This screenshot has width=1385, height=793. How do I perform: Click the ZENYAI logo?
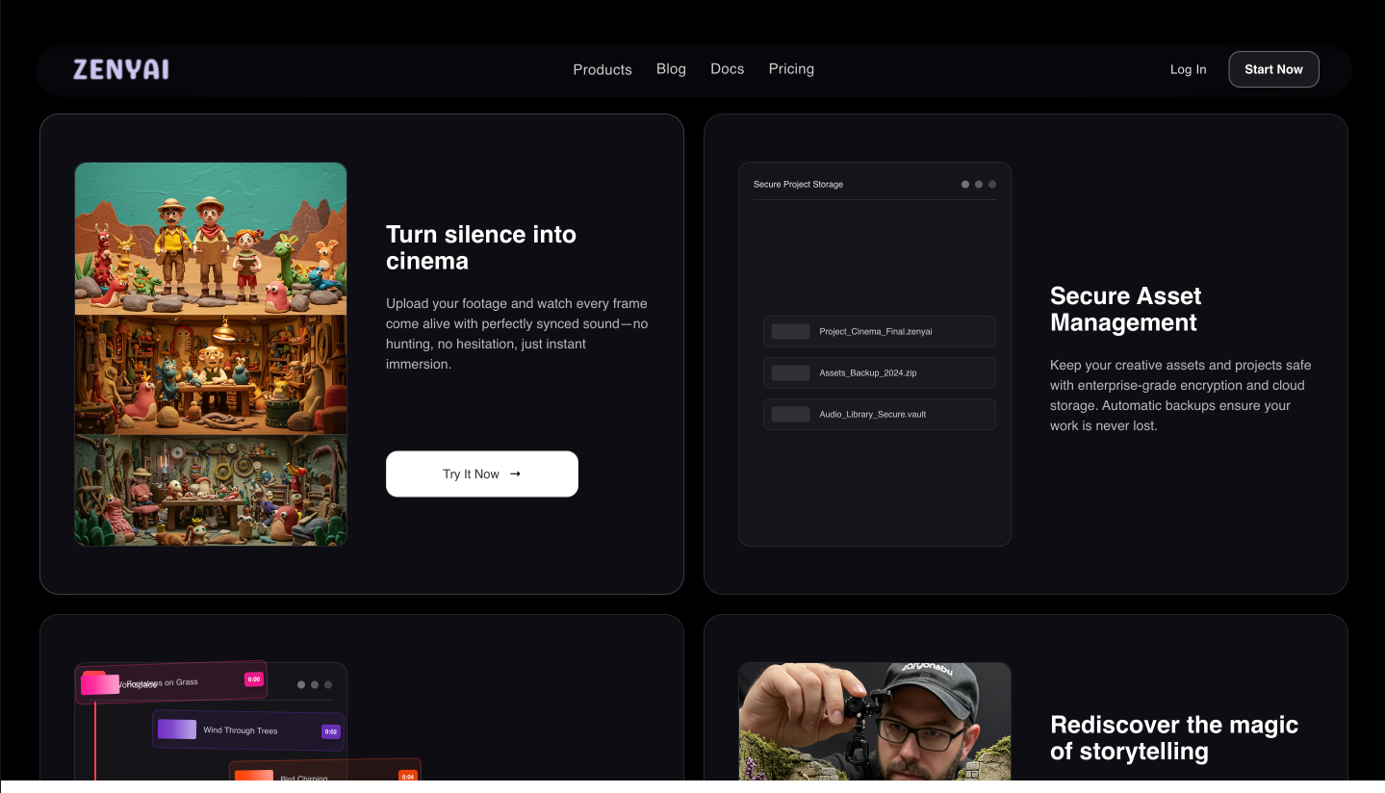120,69
